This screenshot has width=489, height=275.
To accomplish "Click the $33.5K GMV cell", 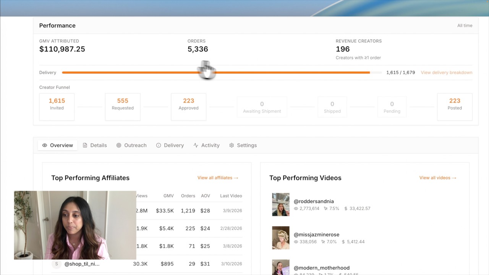I will pyautogui.click(x=165, y=210).
